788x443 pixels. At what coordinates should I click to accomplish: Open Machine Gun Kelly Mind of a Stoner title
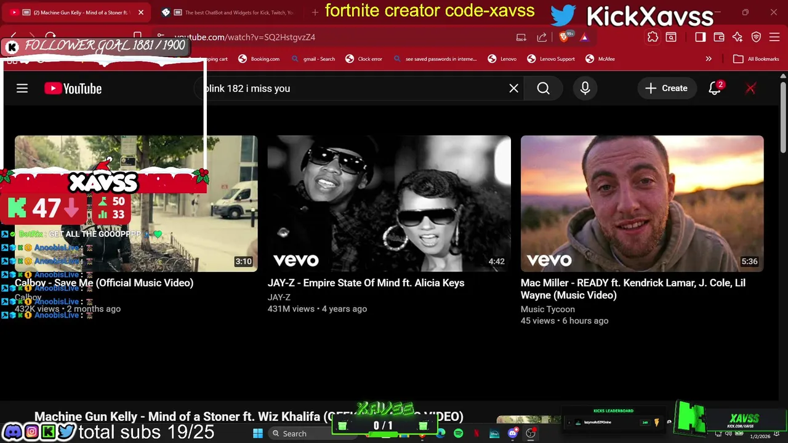click(249, 417)
